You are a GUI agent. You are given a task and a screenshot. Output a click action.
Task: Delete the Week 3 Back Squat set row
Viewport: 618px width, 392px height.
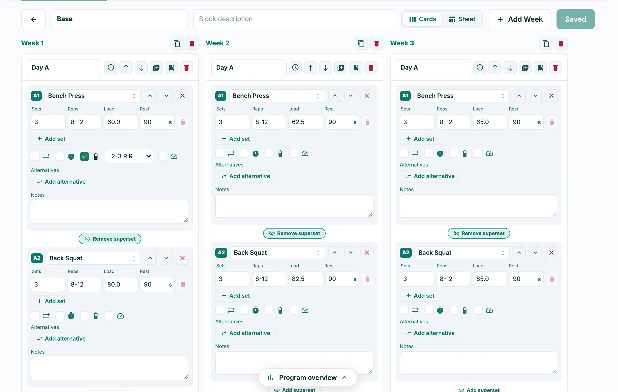coord(552,279)
